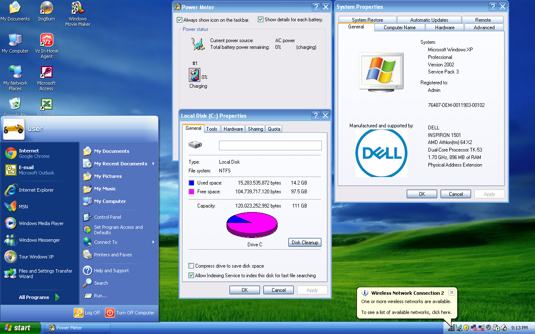Open Vz In-Home Agent shortcut
Screen dimensions: 535x334
pos(46,46)
